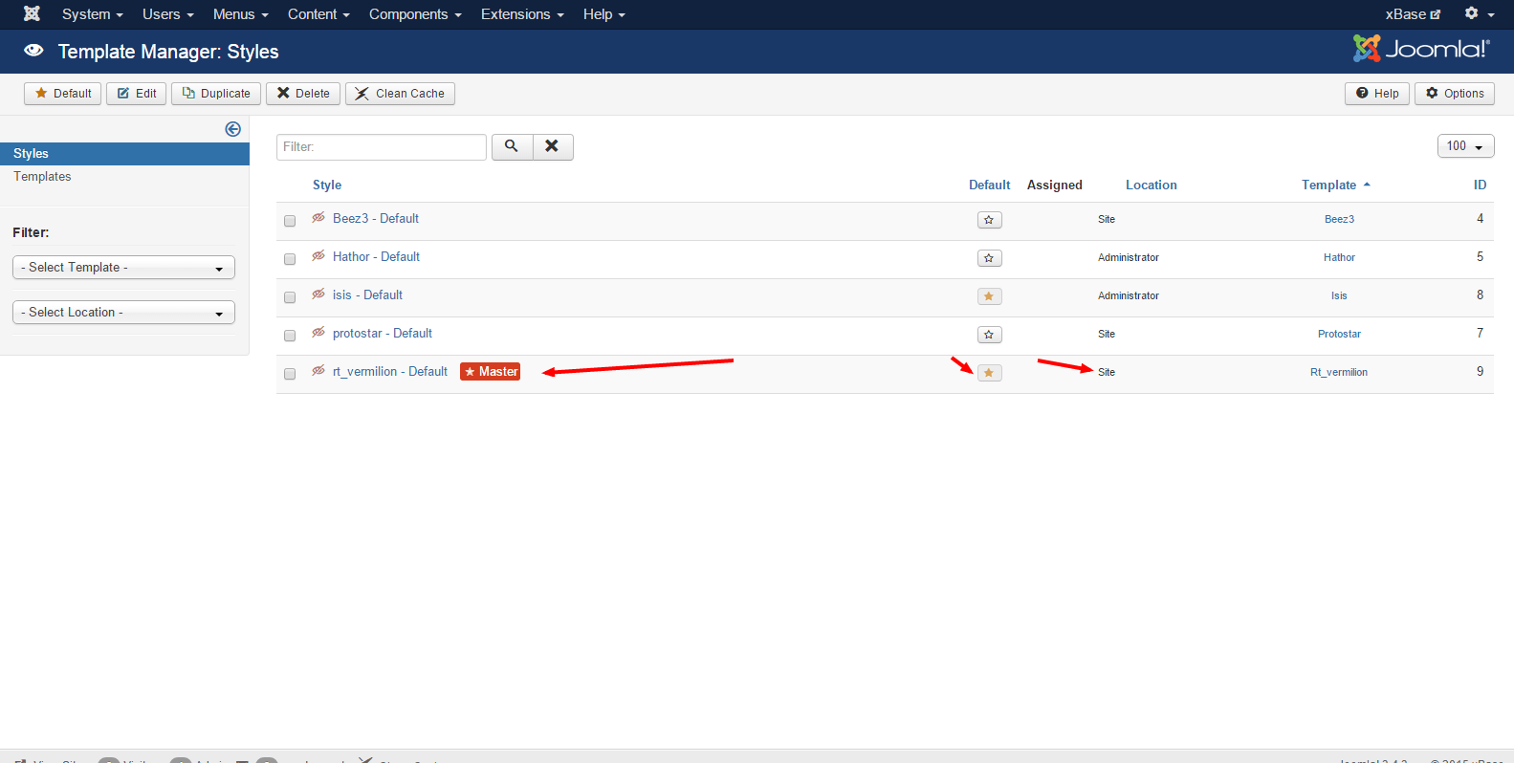The image size is (1514, 763).
Task: Open the Isis template link
Action: [x=1339, y=295]
